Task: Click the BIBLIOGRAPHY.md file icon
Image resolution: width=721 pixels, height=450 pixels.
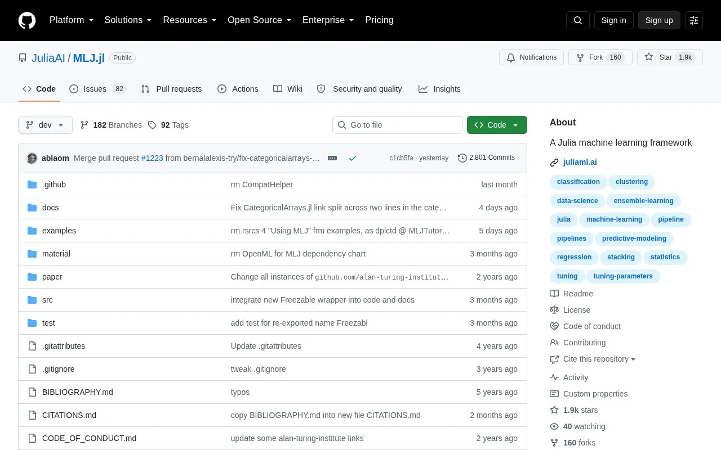Action: (x=32, y=392)
